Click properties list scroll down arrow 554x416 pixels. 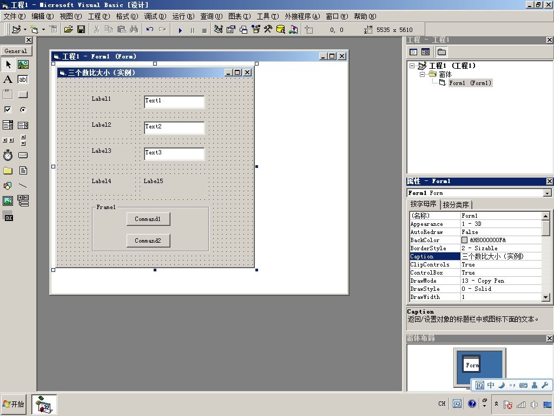pyautogui.click(x=545, y=297)
